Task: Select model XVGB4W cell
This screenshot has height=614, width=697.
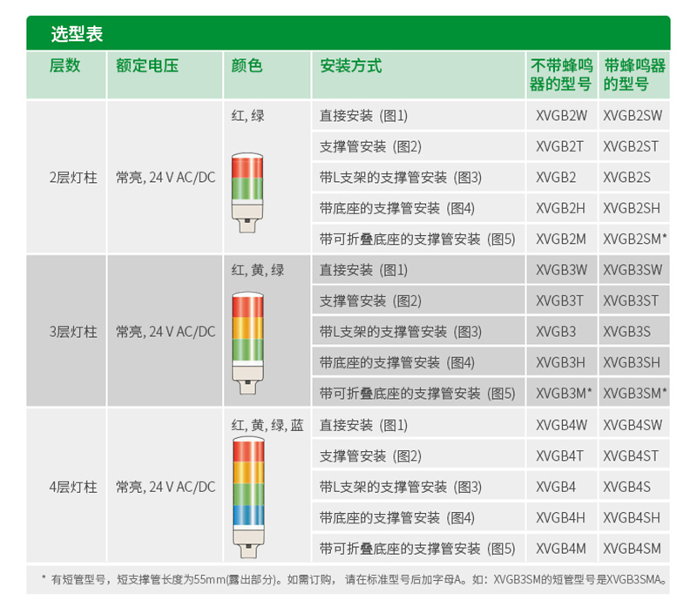Action: pos(561,425)
